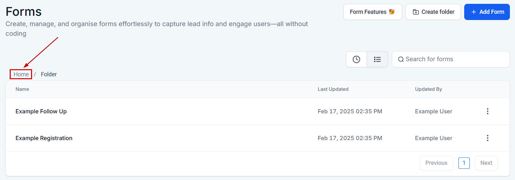Click the Create folder icon
Viewport: 515px width, 180px height.
click(416, 12)
